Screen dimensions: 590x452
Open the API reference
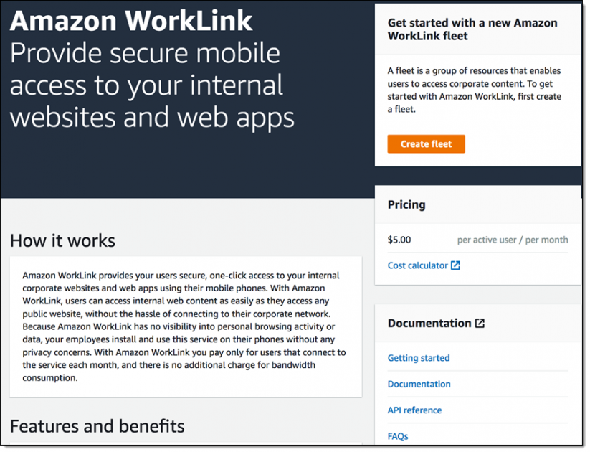(x=414, y=410)
